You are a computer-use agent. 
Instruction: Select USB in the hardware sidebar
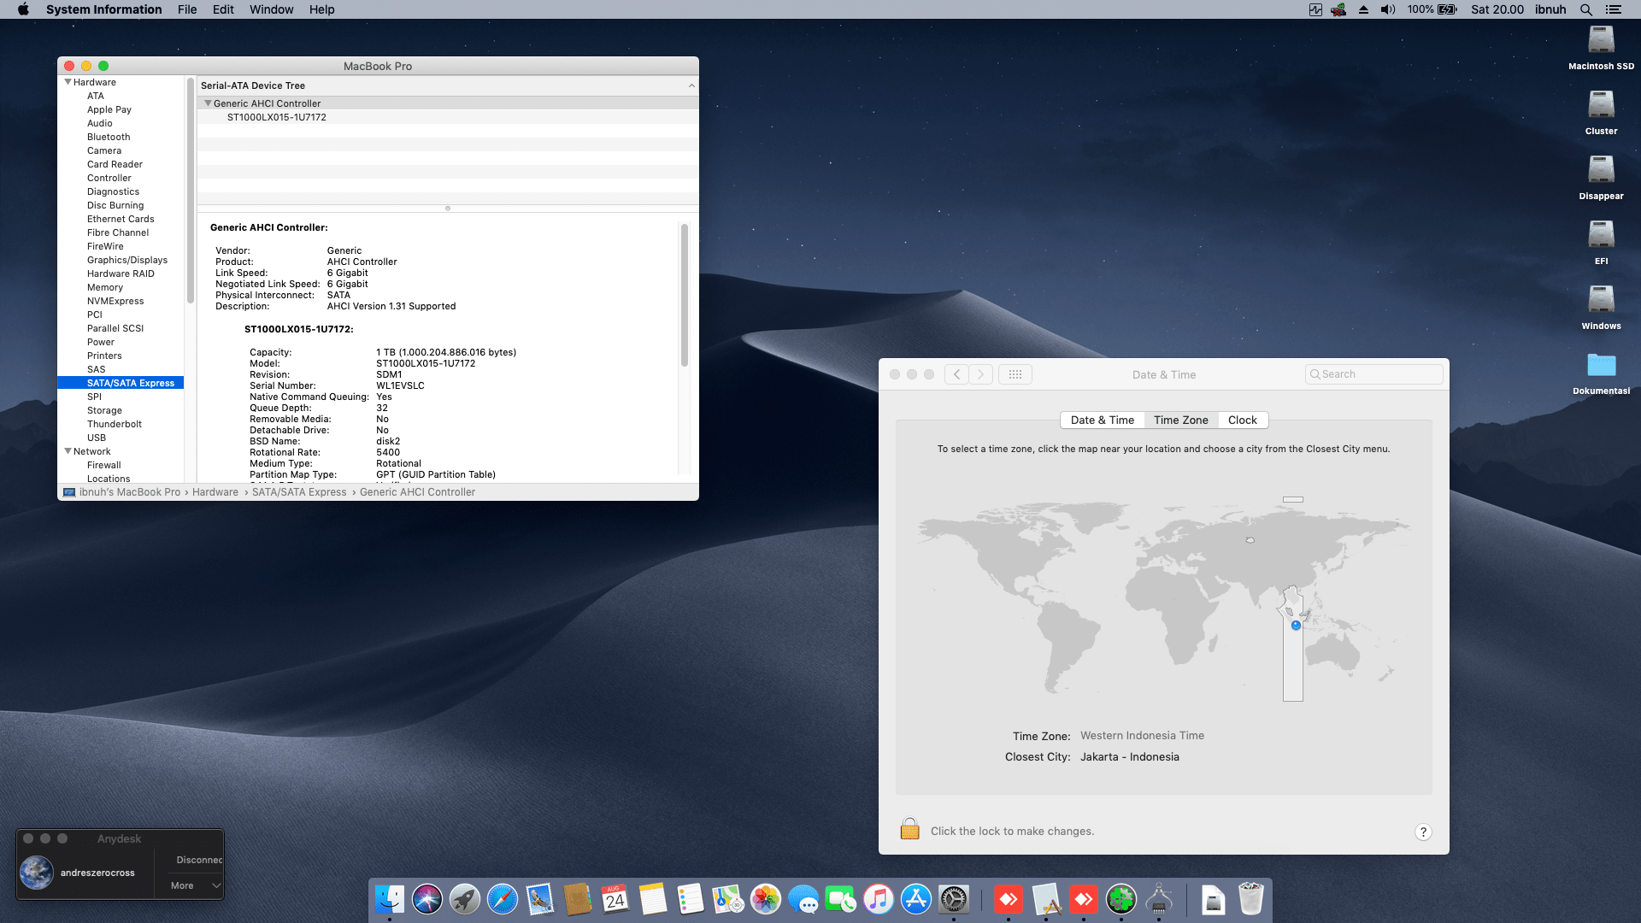pos(97,438)
